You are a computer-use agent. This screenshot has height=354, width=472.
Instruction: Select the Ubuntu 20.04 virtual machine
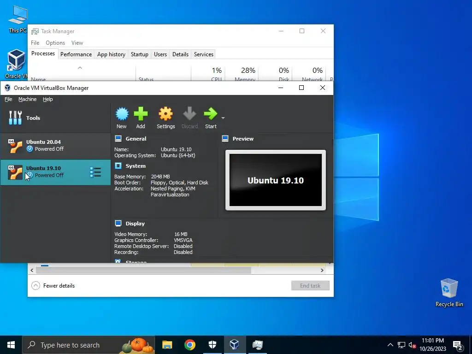coord(55,145)
